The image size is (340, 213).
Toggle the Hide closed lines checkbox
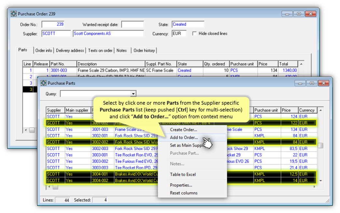coord(195,33)
